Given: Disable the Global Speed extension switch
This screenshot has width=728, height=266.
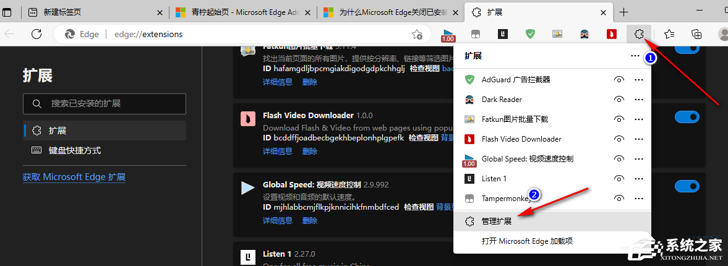Looking at the screenshot, I should coord(687,186).
